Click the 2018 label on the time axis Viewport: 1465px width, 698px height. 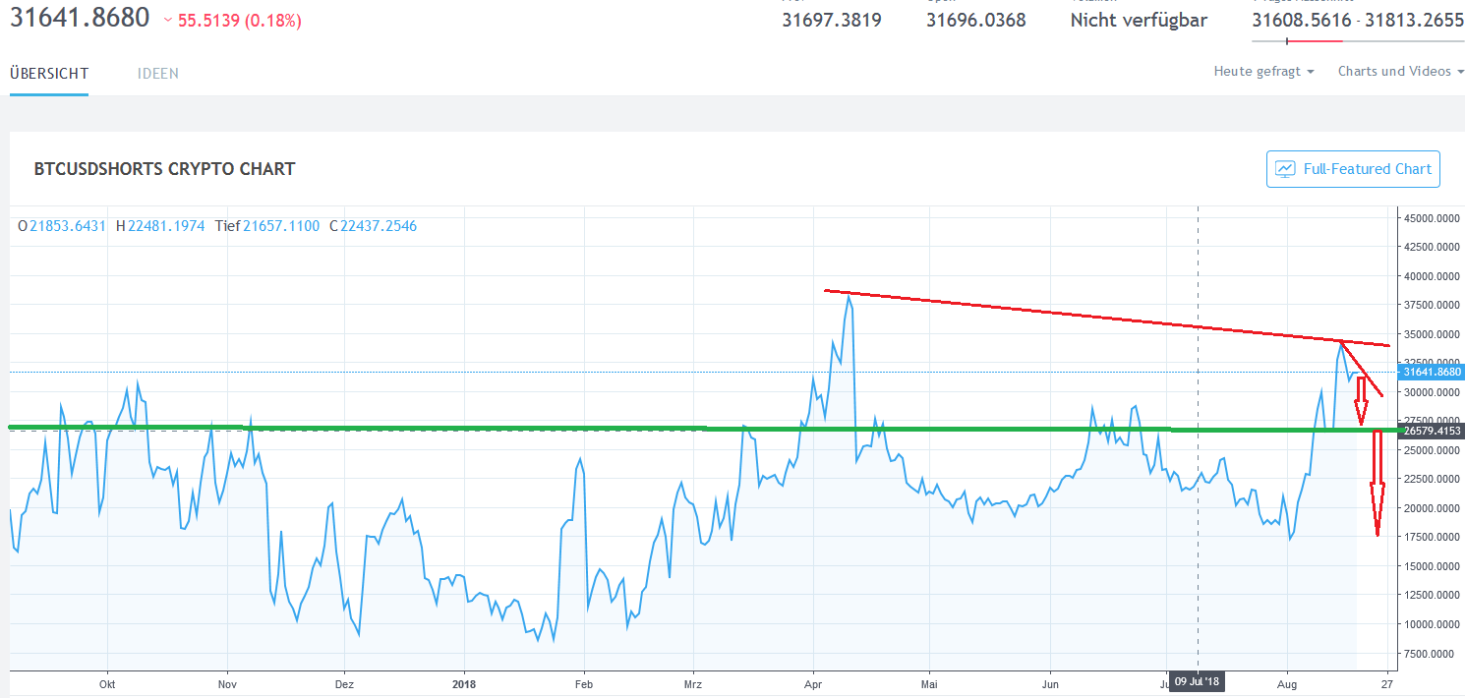click(464, 683)
